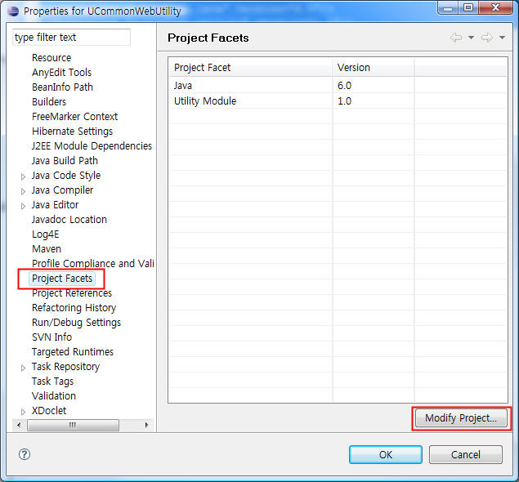
Task: Open Task Tags page
Action: (52, 381)
